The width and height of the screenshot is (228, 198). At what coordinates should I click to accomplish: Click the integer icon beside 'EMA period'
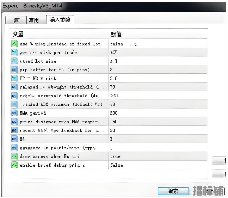[14, 113]
